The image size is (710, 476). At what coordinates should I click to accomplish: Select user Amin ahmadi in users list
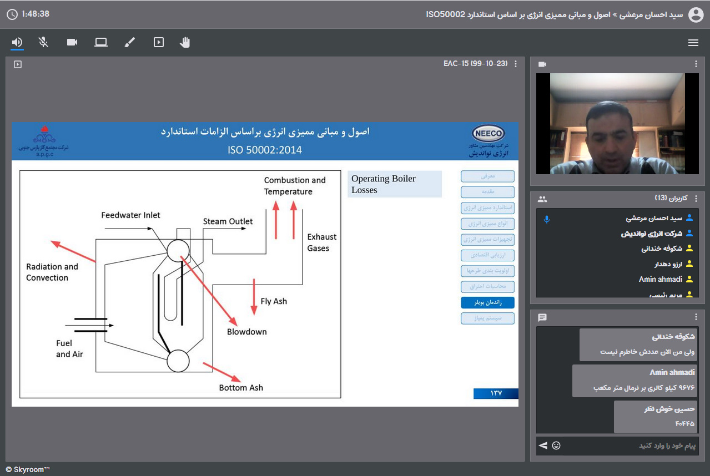click(660, 279)
